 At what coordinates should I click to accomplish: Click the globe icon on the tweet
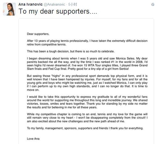point(153,4)
